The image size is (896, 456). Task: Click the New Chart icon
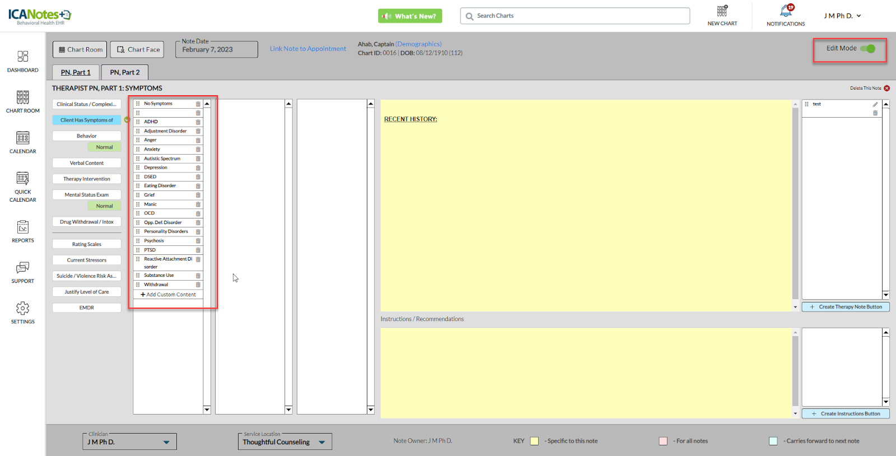pyautogui.click(x=722, y=15)
